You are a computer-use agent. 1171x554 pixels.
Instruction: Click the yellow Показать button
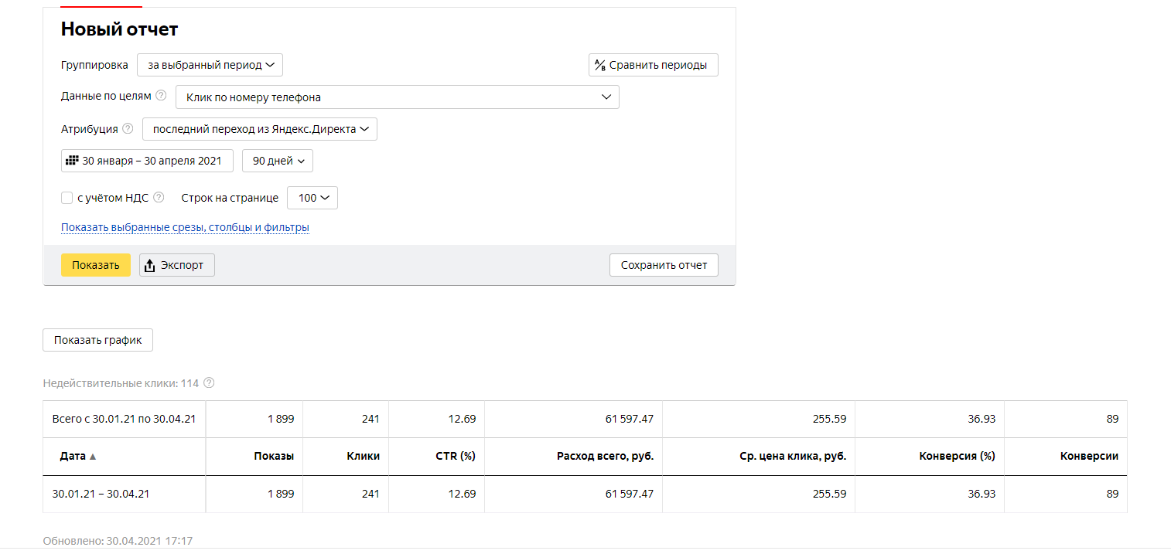(x=96, y=265)
